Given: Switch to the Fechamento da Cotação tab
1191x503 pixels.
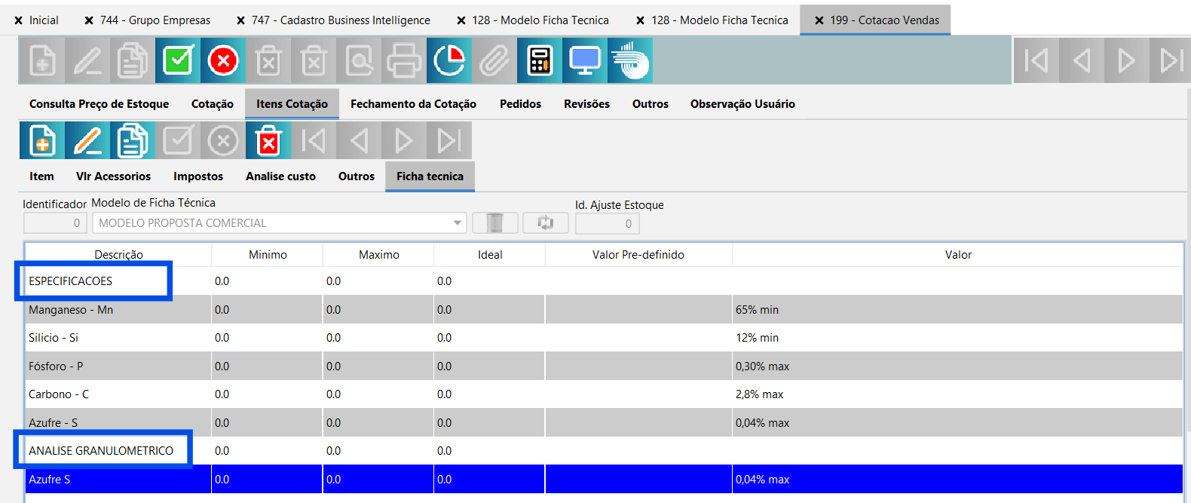Looking at the screenshot, I should [413, 104].
